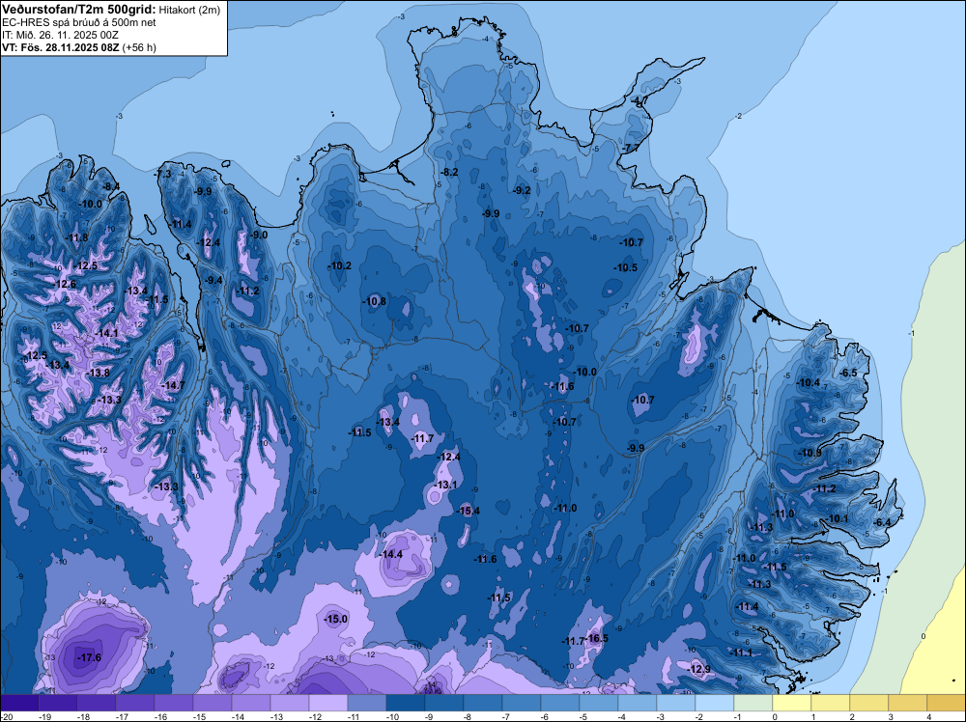Click the -10.8 temperature value
This screenshot has width=966, height=722.
(x=375, y=301)
